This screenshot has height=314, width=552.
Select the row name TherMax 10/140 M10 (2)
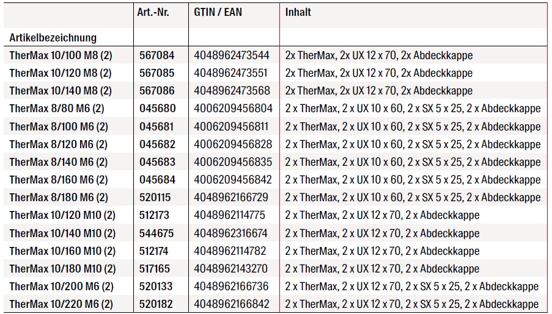click(x=62, y=234)
